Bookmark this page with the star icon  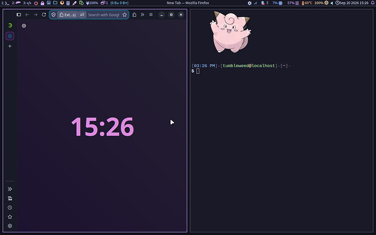tap(124, 15)
